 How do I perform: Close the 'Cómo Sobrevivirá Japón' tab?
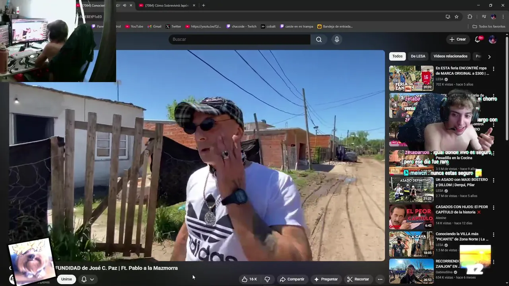point(194,6)
